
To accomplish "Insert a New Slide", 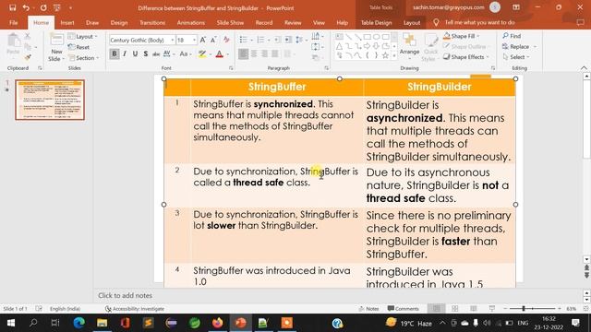I will [x=56, y=47].
